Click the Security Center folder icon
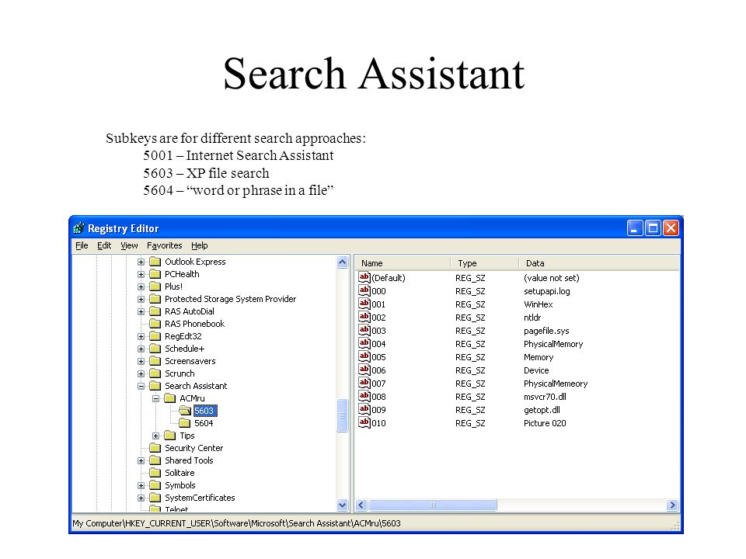This screenshot has height=559, width=746. tap(155, 448)
